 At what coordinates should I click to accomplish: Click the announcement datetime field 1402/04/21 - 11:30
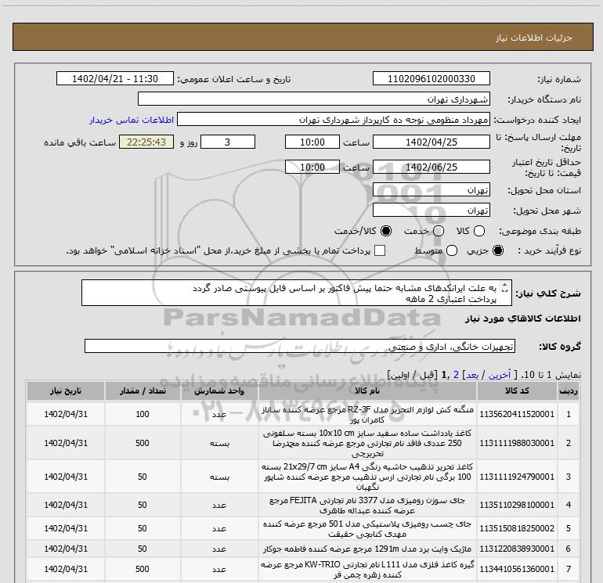[x=115, y=79]
